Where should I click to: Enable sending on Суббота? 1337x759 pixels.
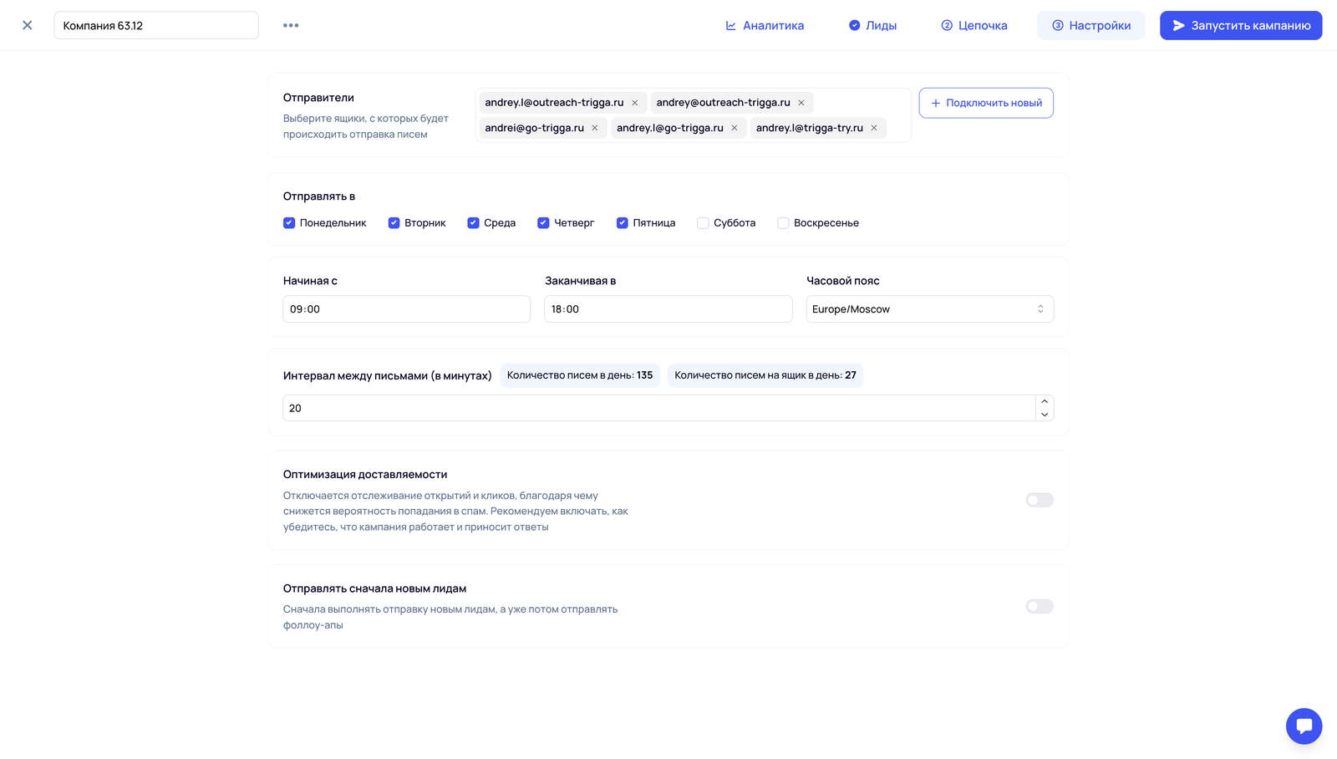(x=703, y=223)
